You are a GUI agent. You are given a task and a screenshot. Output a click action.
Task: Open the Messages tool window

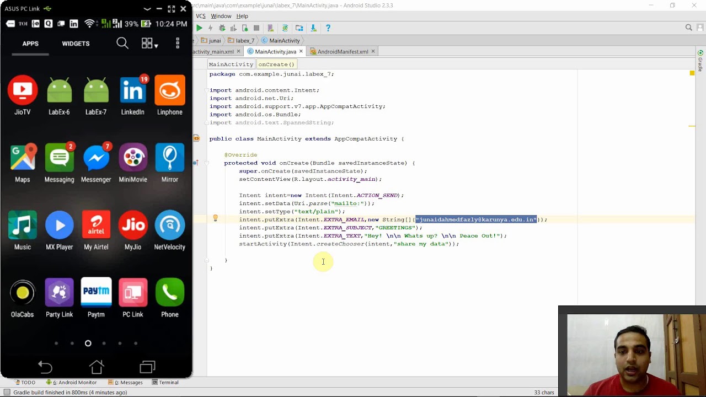(x=125, y=382)
